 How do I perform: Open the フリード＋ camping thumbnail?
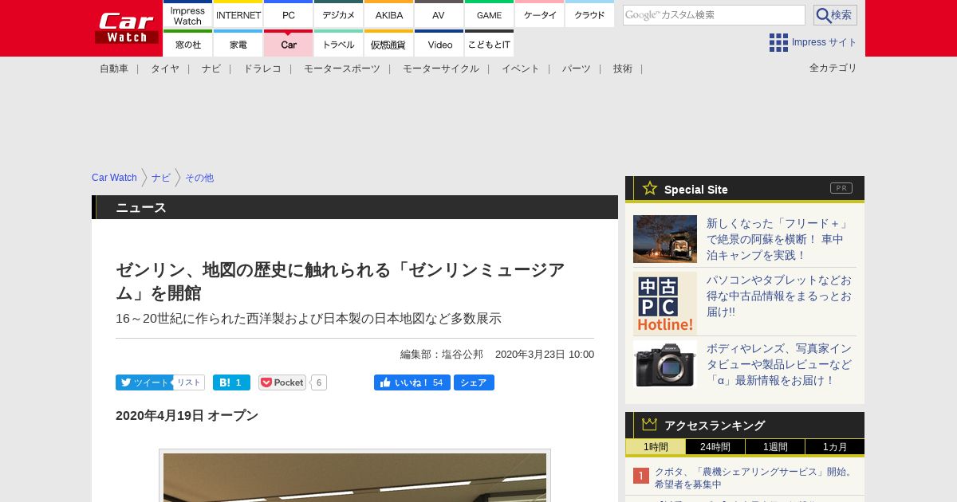(665, 239)
